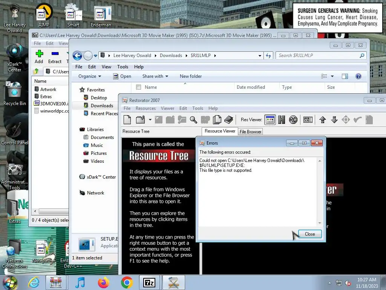Click the move up arrow icon in Restorator
Viewport: 386px width, 290px height.
(x=323, y=120)
